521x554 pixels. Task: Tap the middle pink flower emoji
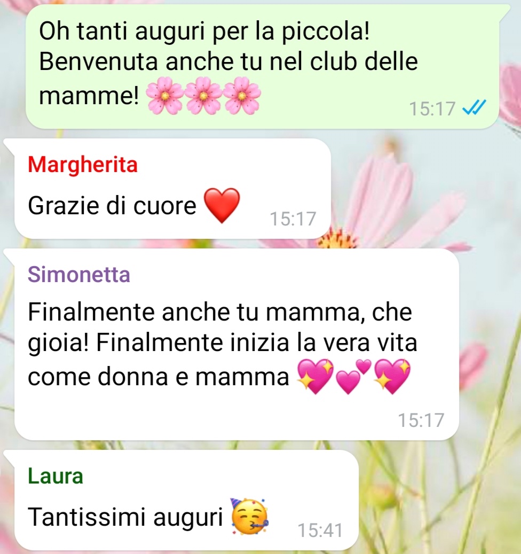tap(203, 96)
